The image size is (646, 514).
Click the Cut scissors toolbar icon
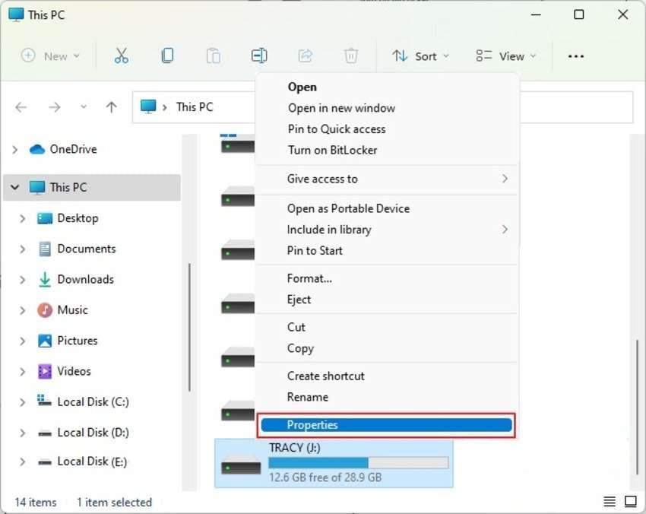[x=121, y=56]
